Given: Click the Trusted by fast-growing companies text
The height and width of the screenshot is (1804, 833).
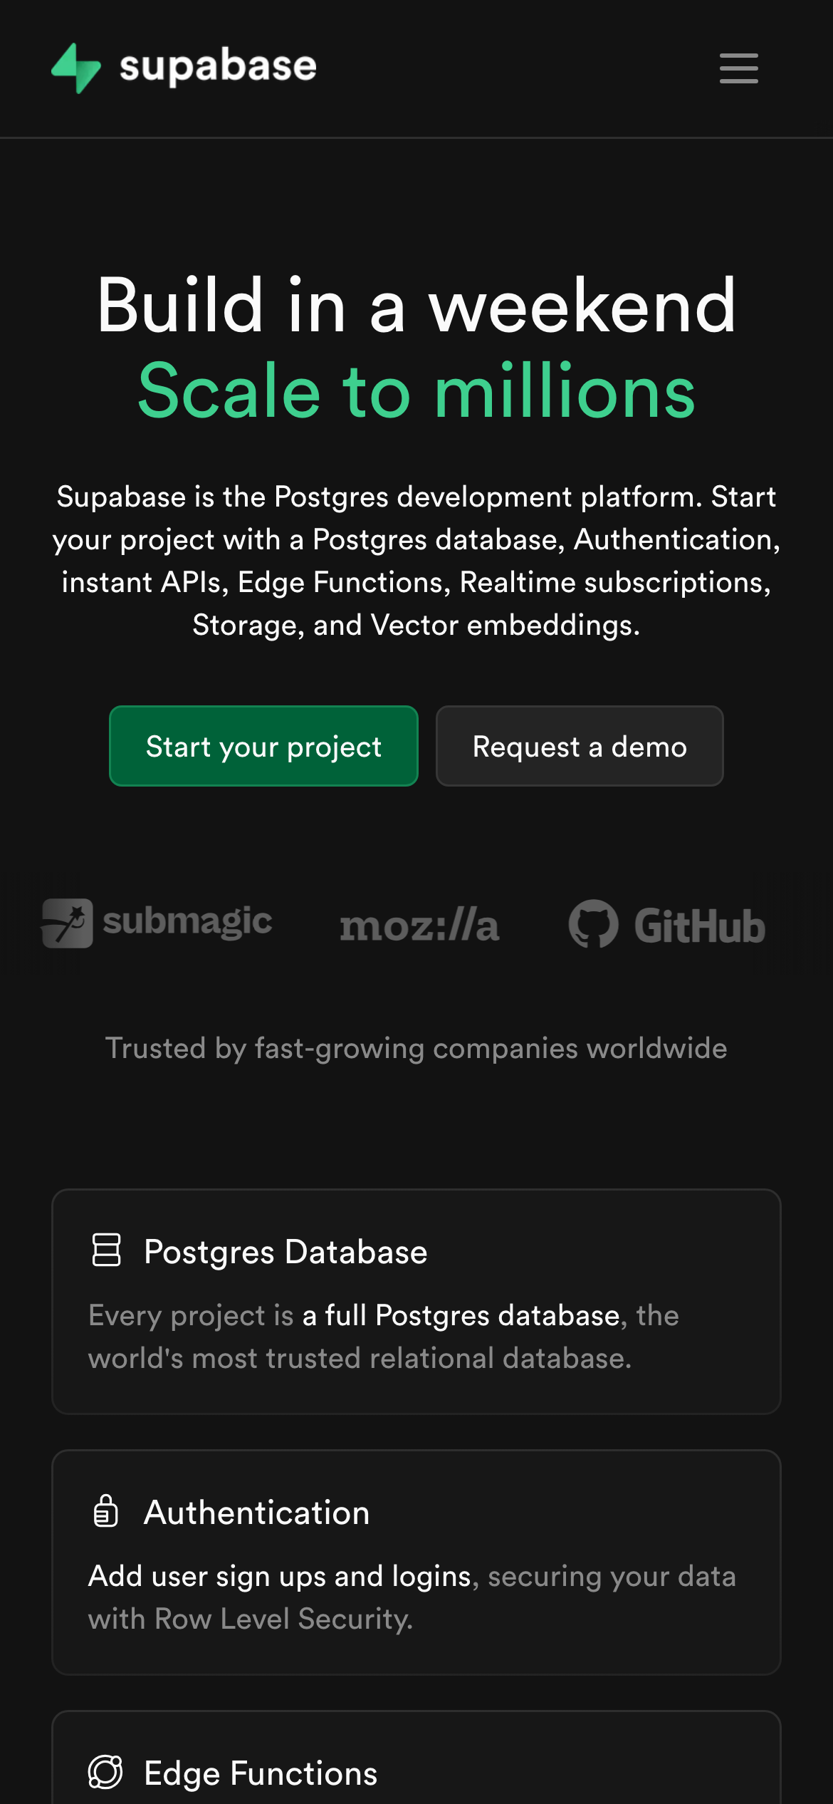Looking at the screenshot, I should pos(416,1048).
